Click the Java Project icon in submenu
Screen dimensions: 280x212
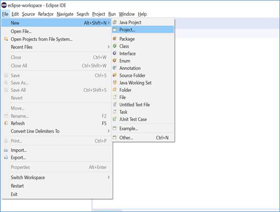(x=114, y=22)
